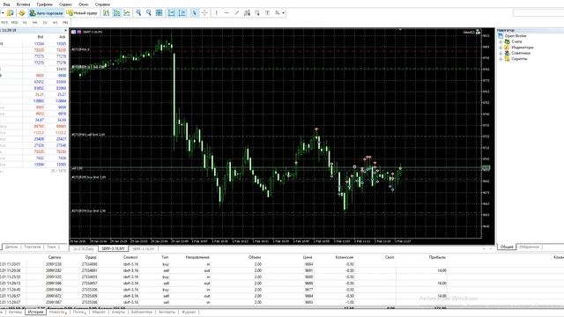Click the Bid column header

pyautogui.click(x=41, y=37)
